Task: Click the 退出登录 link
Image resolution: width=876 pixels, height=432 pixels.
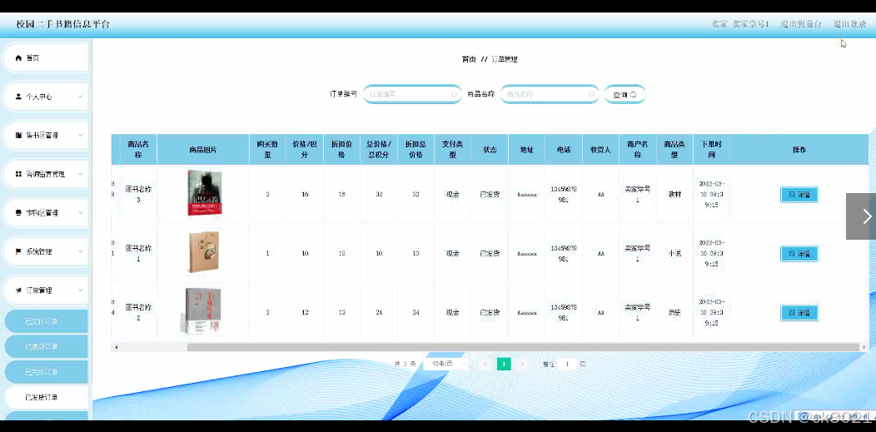Action: click(x=849, y=24)
